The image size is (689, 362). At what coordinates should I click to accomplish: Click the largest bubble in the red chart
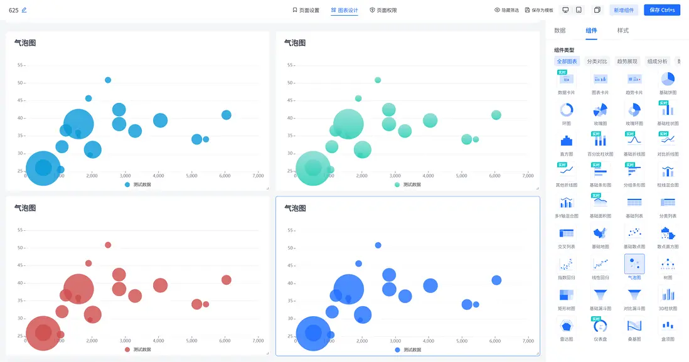point(43,333)
